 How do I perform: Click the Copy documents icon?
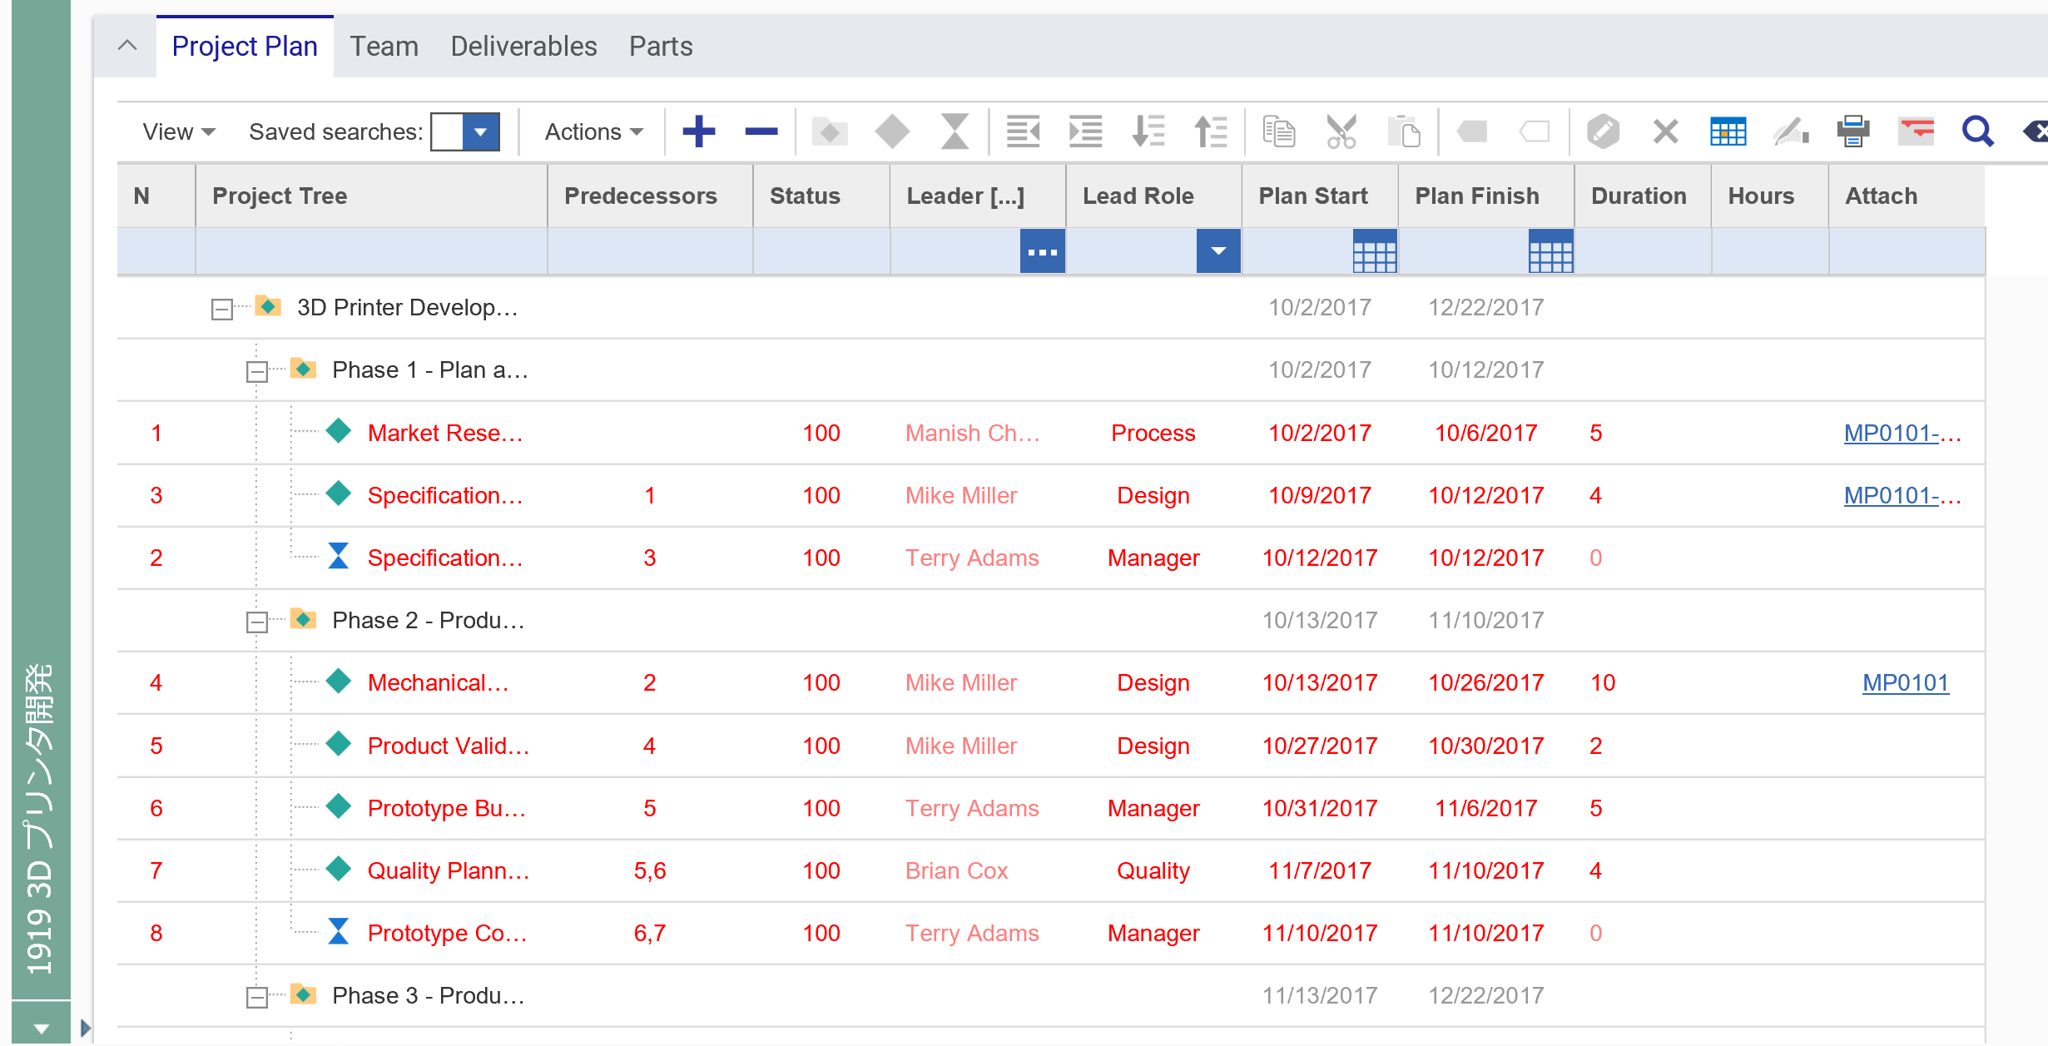coord(1274,131)
